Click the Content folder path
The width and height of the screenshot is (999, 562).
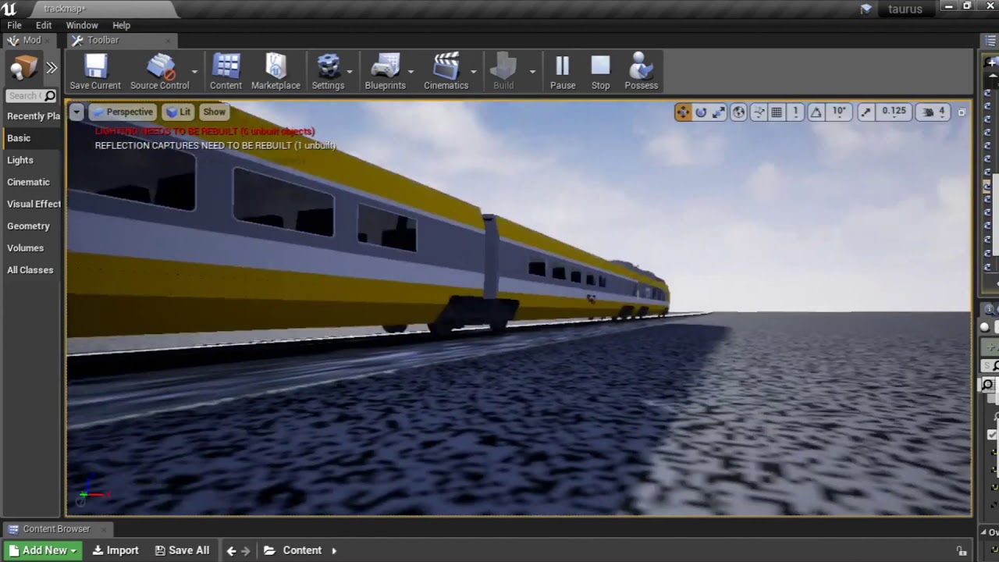tap(302, 550)
